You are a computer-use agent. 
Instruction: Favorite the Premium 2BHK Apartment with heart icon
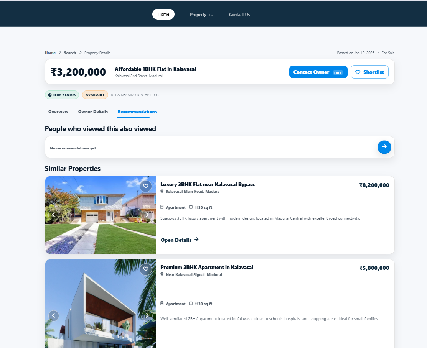145,269
